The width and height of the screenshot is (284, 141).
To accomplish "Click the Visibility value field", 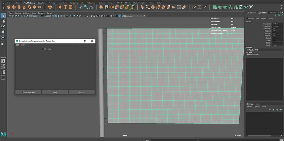I will (277, 45).
